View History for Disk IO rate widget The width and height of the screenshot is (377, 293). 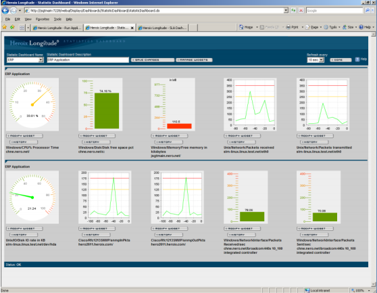24,235
